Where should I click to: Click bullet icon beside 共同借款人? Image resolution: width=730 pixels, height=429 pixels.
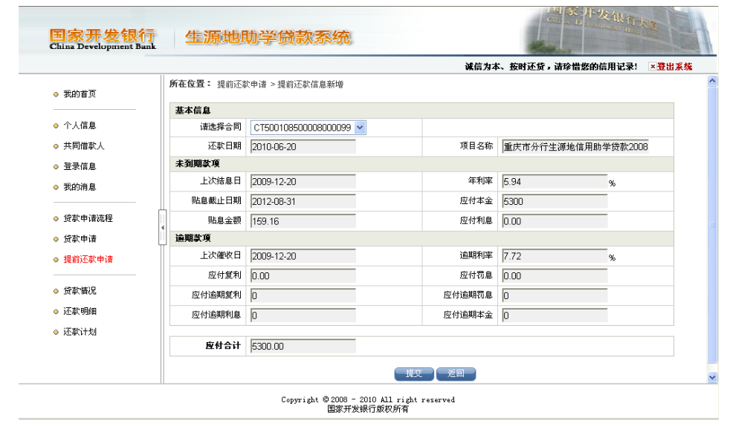pos(56,146)
